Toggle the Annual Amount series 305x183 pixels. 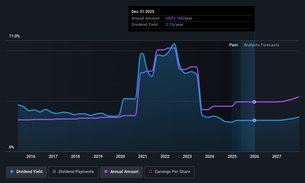tap(121, 172)
